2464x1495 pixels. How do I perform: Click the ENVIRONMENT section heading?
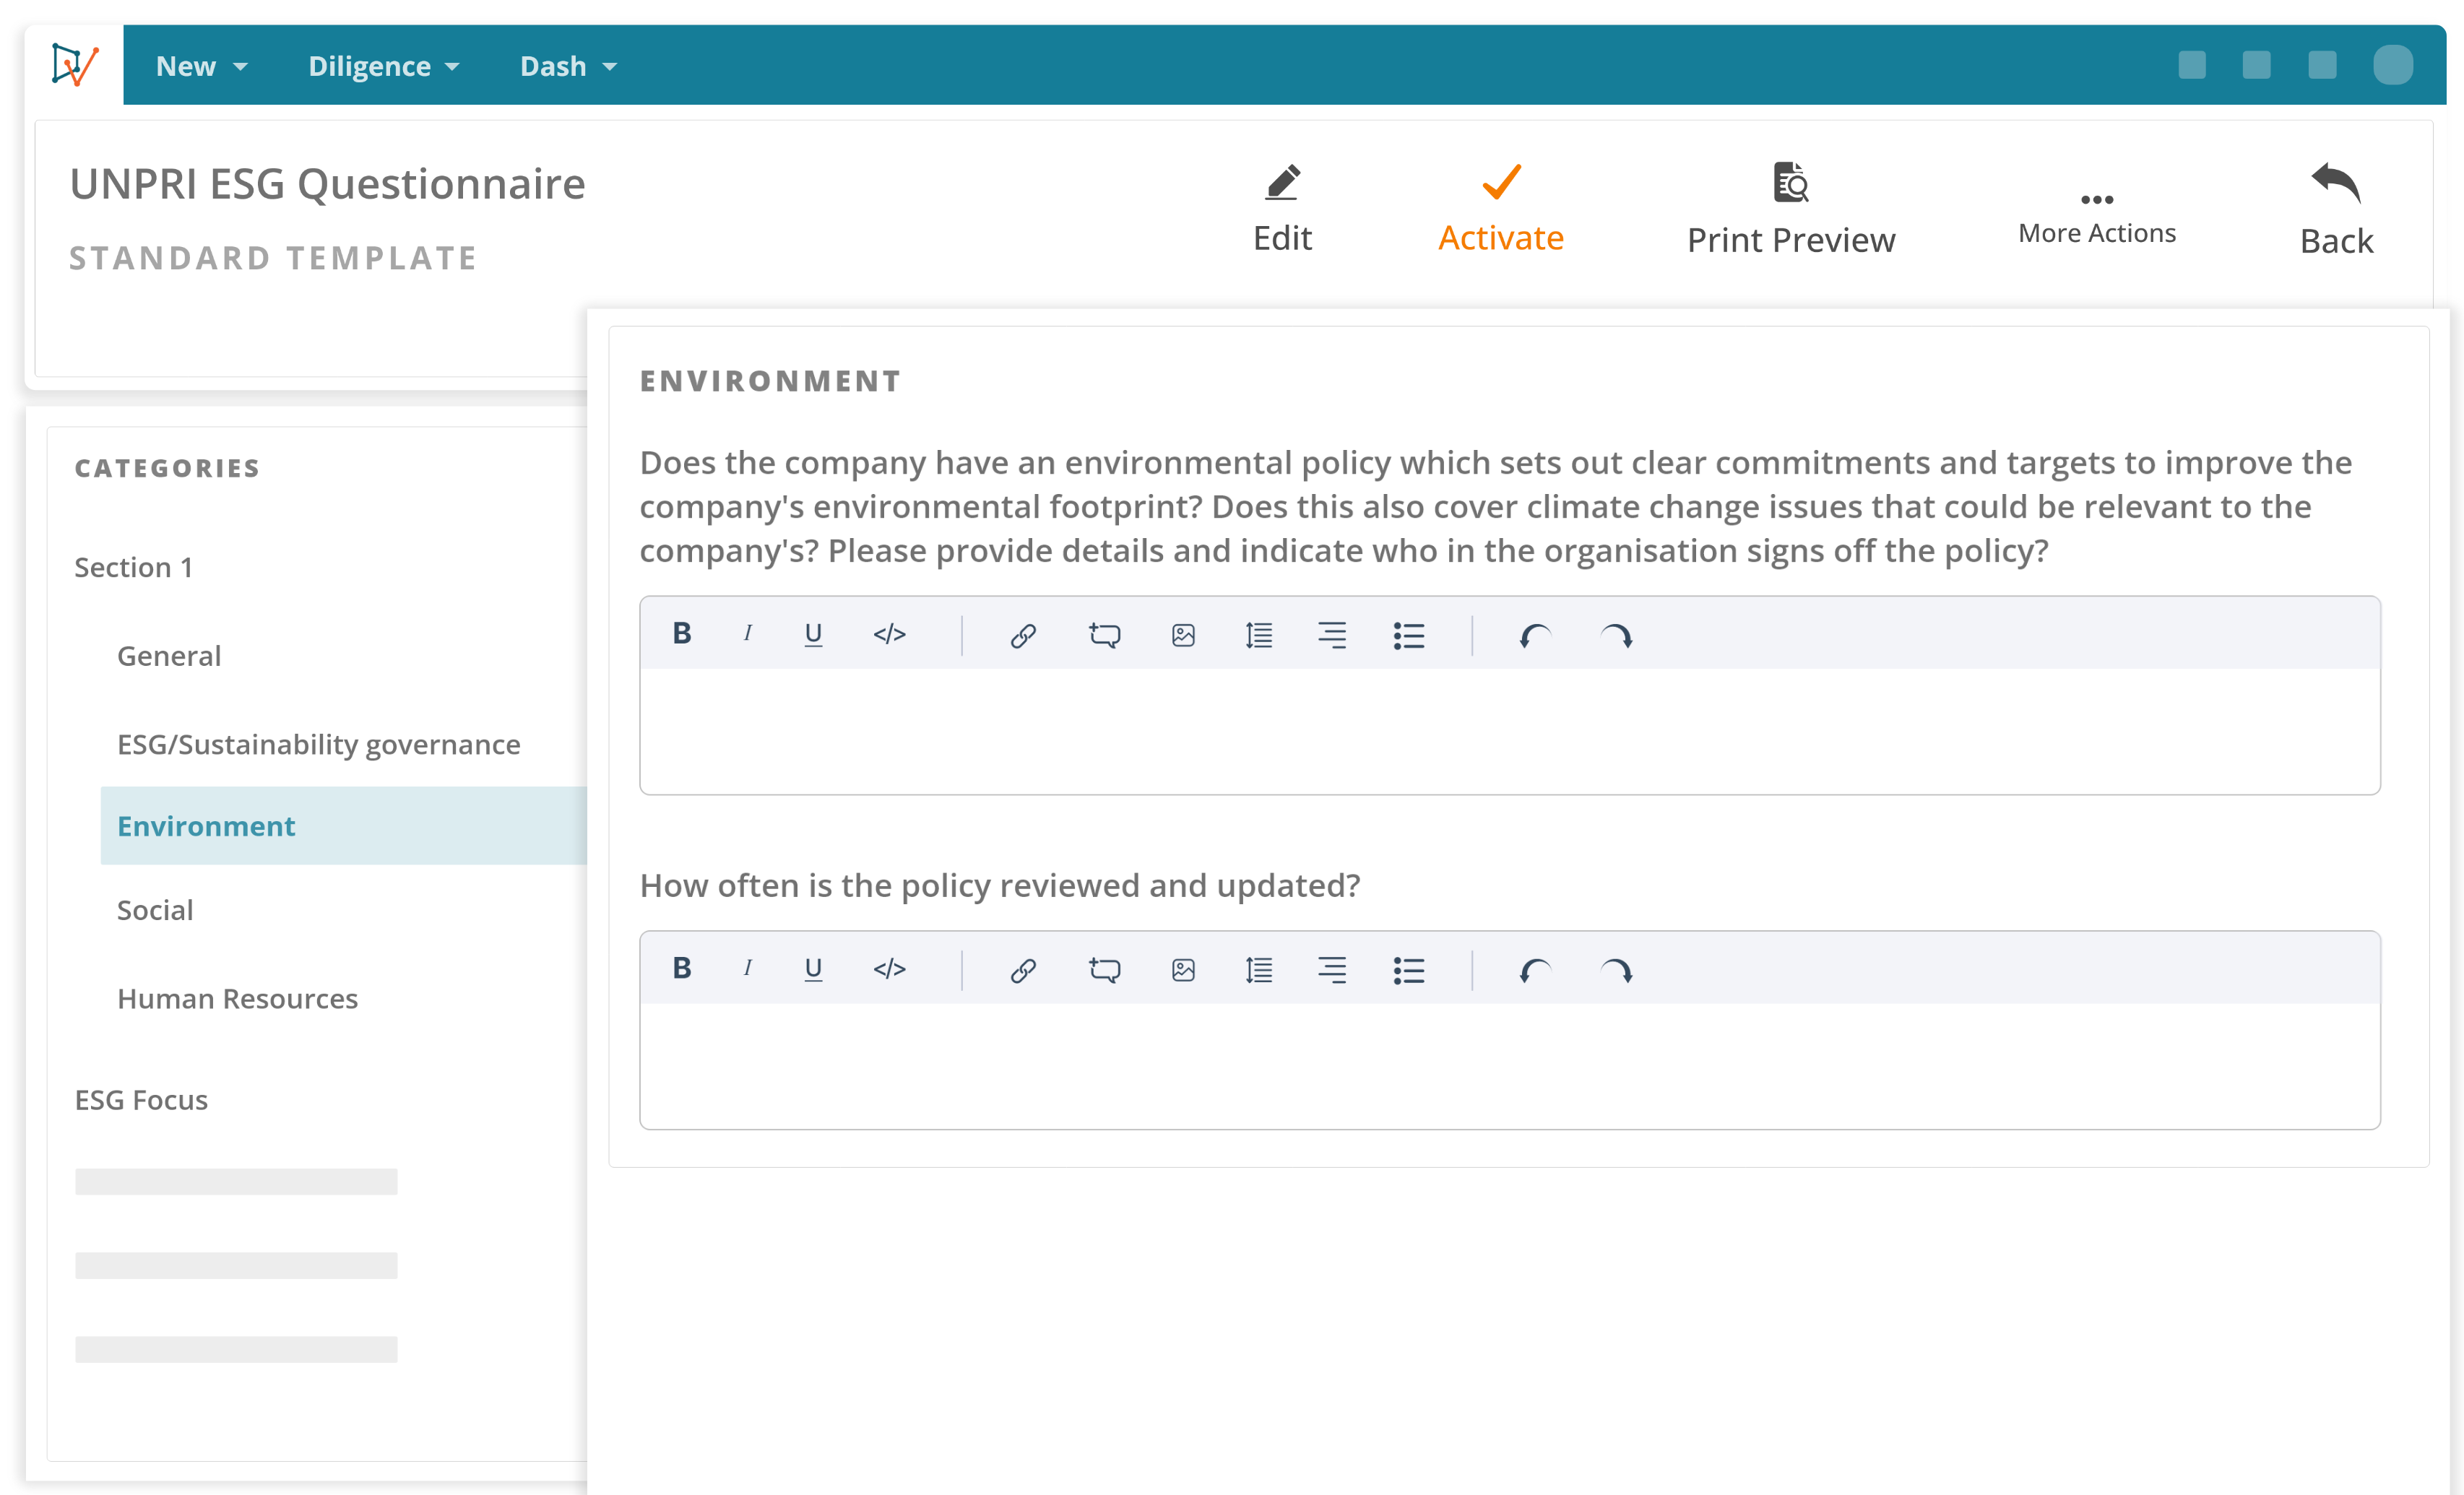pos(770,381)
